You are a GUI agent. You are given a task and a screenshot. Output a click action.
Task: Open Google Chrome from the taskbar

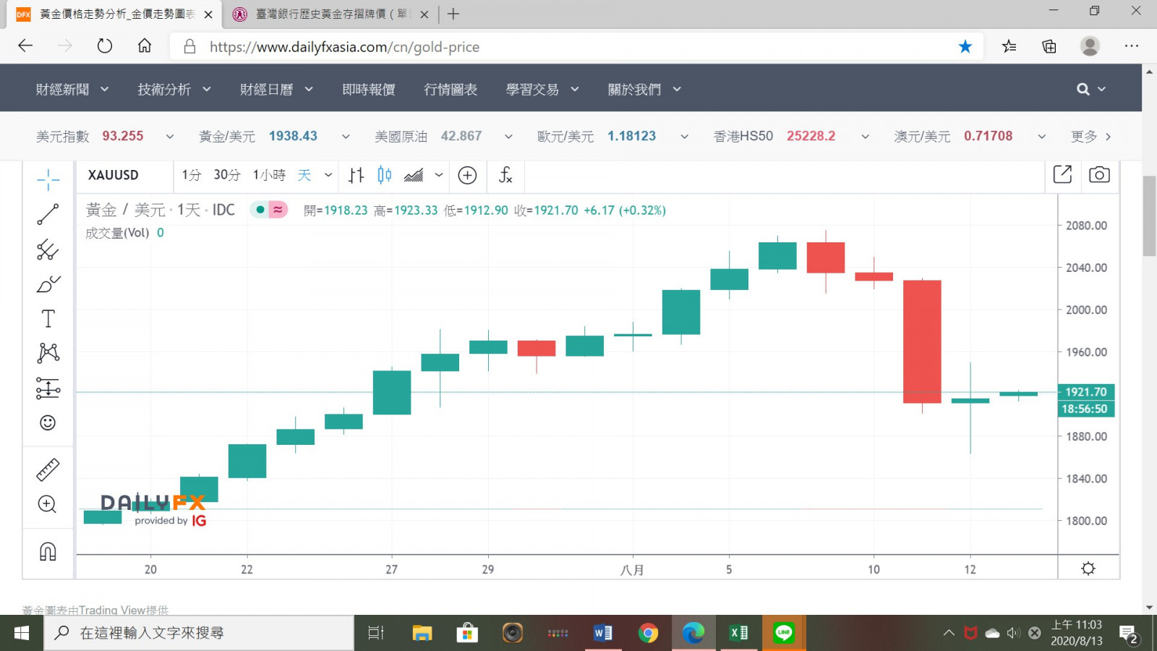[648, 633]
